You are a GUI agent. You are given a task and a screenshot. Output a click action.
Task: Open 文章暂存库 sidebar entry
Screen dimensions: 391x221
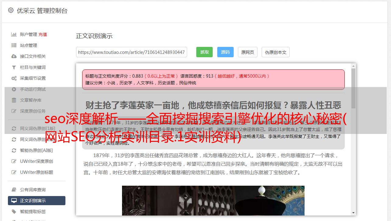tap(31, 100)
